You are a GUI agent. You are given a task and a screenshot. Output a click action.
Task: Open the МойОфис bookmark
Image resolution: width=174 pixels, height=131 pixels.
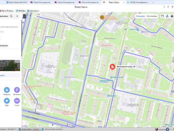[21, 11]
